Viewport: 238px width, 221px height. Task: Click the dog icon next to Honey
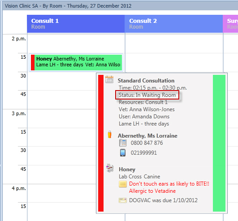pyautogui.click(x=110, y=168)
